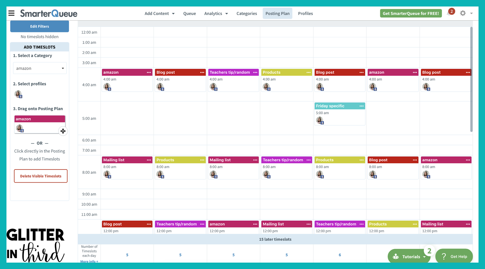Viewport: 485px width, 269px height.
Task: Open options on 8:00 am Teachers tip/random
Action: point(308,160)
